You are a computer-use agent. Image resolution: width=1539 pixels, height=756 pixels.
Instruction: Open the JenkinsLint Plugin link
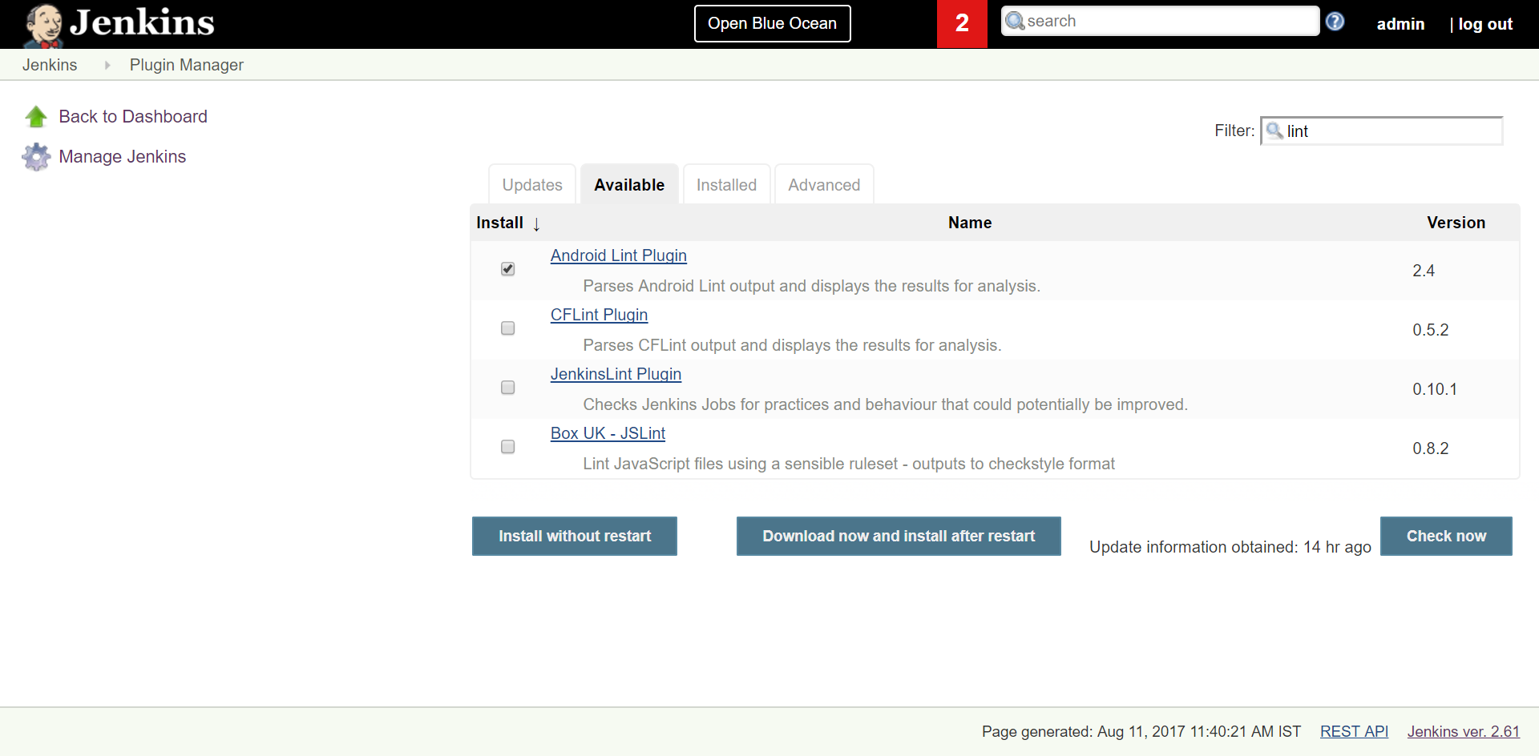tap(616, 374)
